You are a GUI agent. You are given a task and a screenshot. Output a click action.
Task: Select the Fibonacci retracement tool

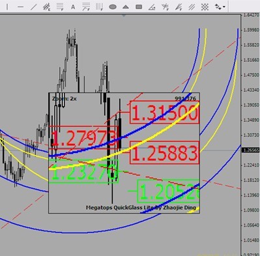(60, 7)
